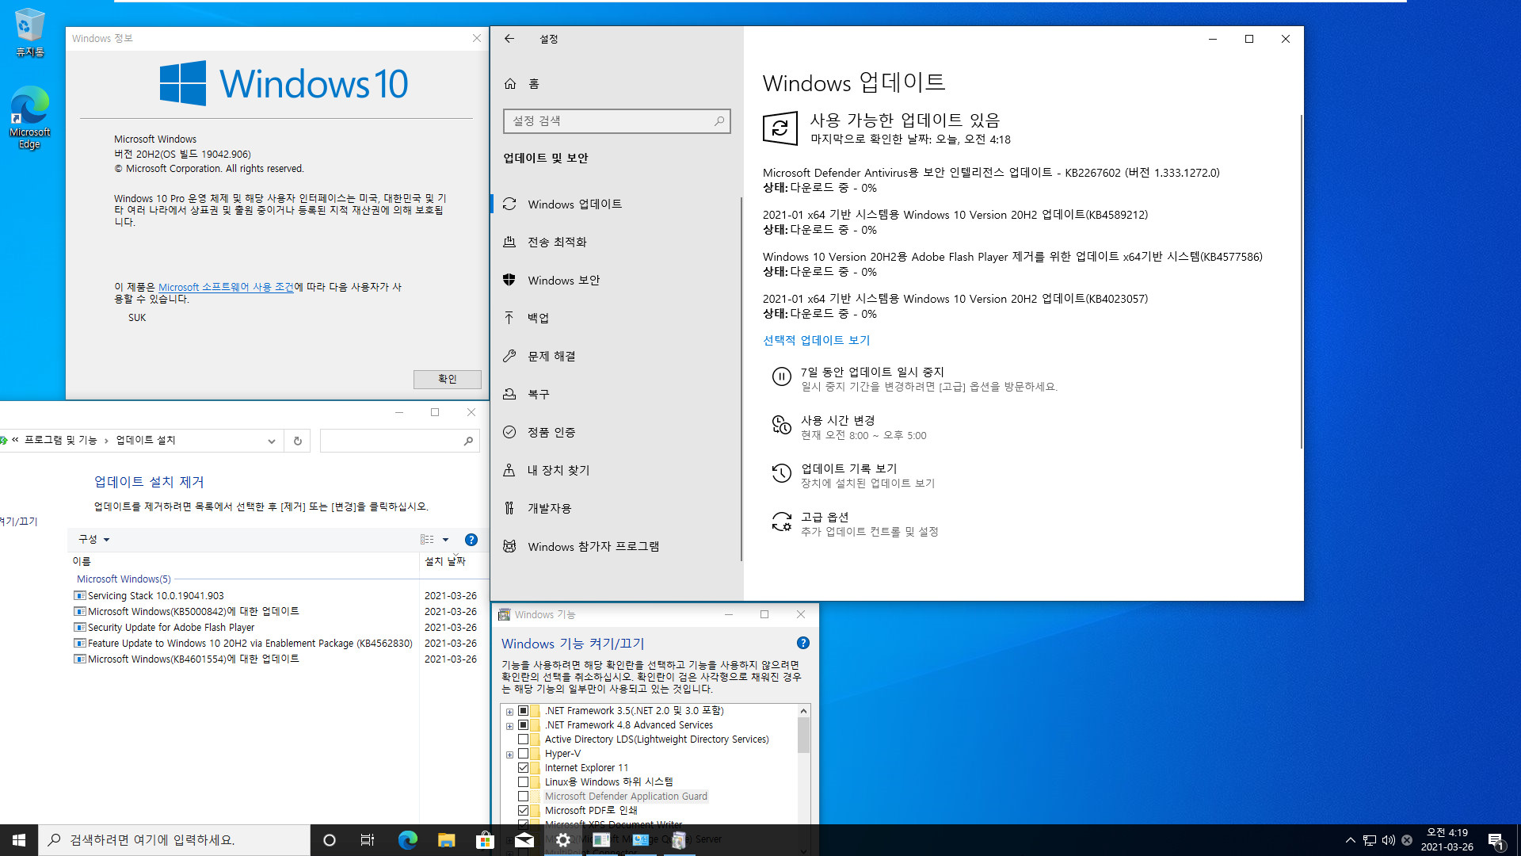This screenshot has width=1521, height=856.
Task: Click the Settings right pane vertical scrollbar
Action: coord(1300,281)
